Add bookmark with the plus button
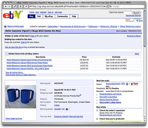The image size is (148, 128). click(x=26, y=6)
